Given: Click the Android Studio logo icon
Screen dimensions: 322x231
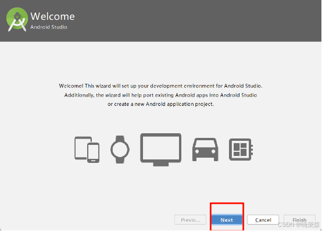Looking at the screenshot, I should 17,20.
